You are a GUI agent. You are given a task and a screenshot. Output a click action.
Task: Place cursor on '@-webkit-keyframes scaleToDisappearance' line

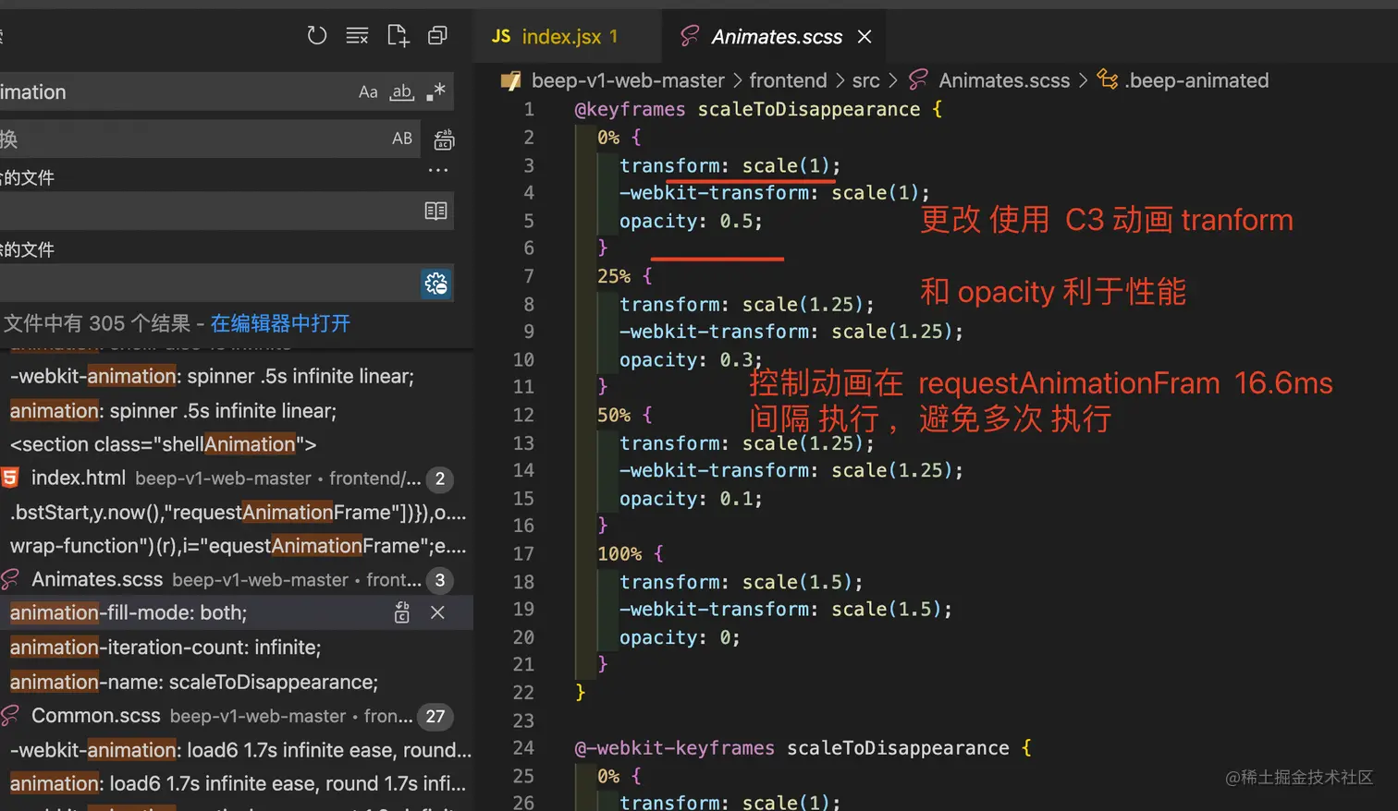tap(803, 747)
